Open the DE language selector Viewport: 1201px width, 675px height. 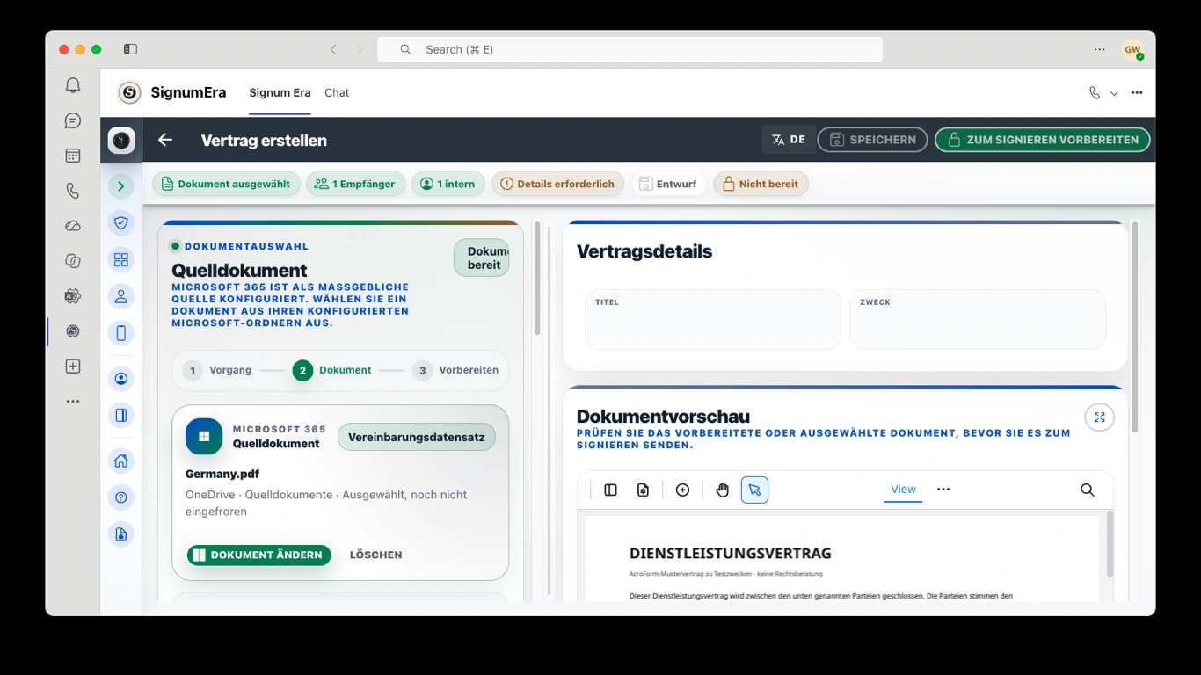[789, 140]
